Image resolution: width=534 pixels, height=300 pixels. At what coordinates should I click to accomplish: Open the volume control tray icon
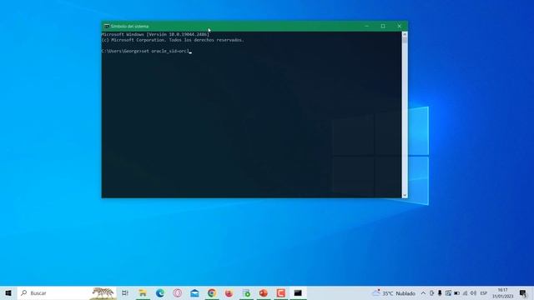(473, 292)
